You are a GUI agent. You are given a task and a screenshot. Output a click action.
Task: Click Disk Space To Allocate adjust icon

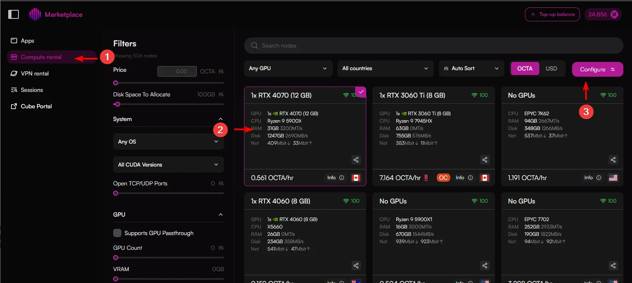221,94
